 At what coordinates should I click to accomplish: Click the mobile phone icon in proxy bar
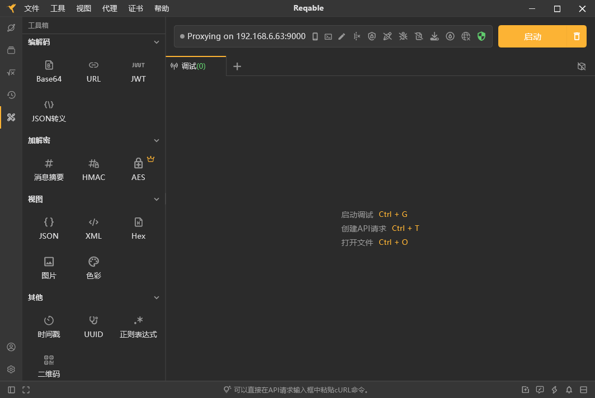tap(315, 36)
